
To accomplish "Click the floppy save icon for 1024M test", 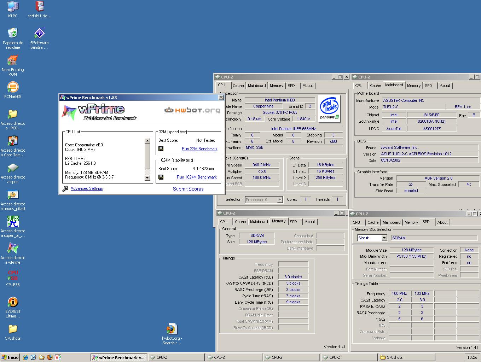I will 161,177.
